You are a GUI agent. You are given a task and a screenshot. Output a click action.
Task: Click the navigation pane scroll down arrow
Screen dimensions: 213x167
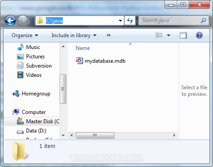63,136
